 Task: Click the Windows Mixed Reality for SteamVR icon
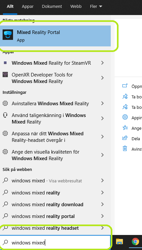coord(5,63)
